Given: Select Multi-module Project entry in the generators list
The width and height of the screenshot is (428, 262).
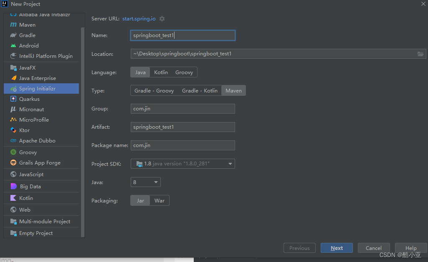Looking at the screenshot, I should (x=41, y=222).
